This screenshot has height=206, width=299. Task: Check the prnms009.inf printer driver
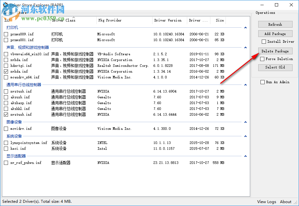click(5, 34)
